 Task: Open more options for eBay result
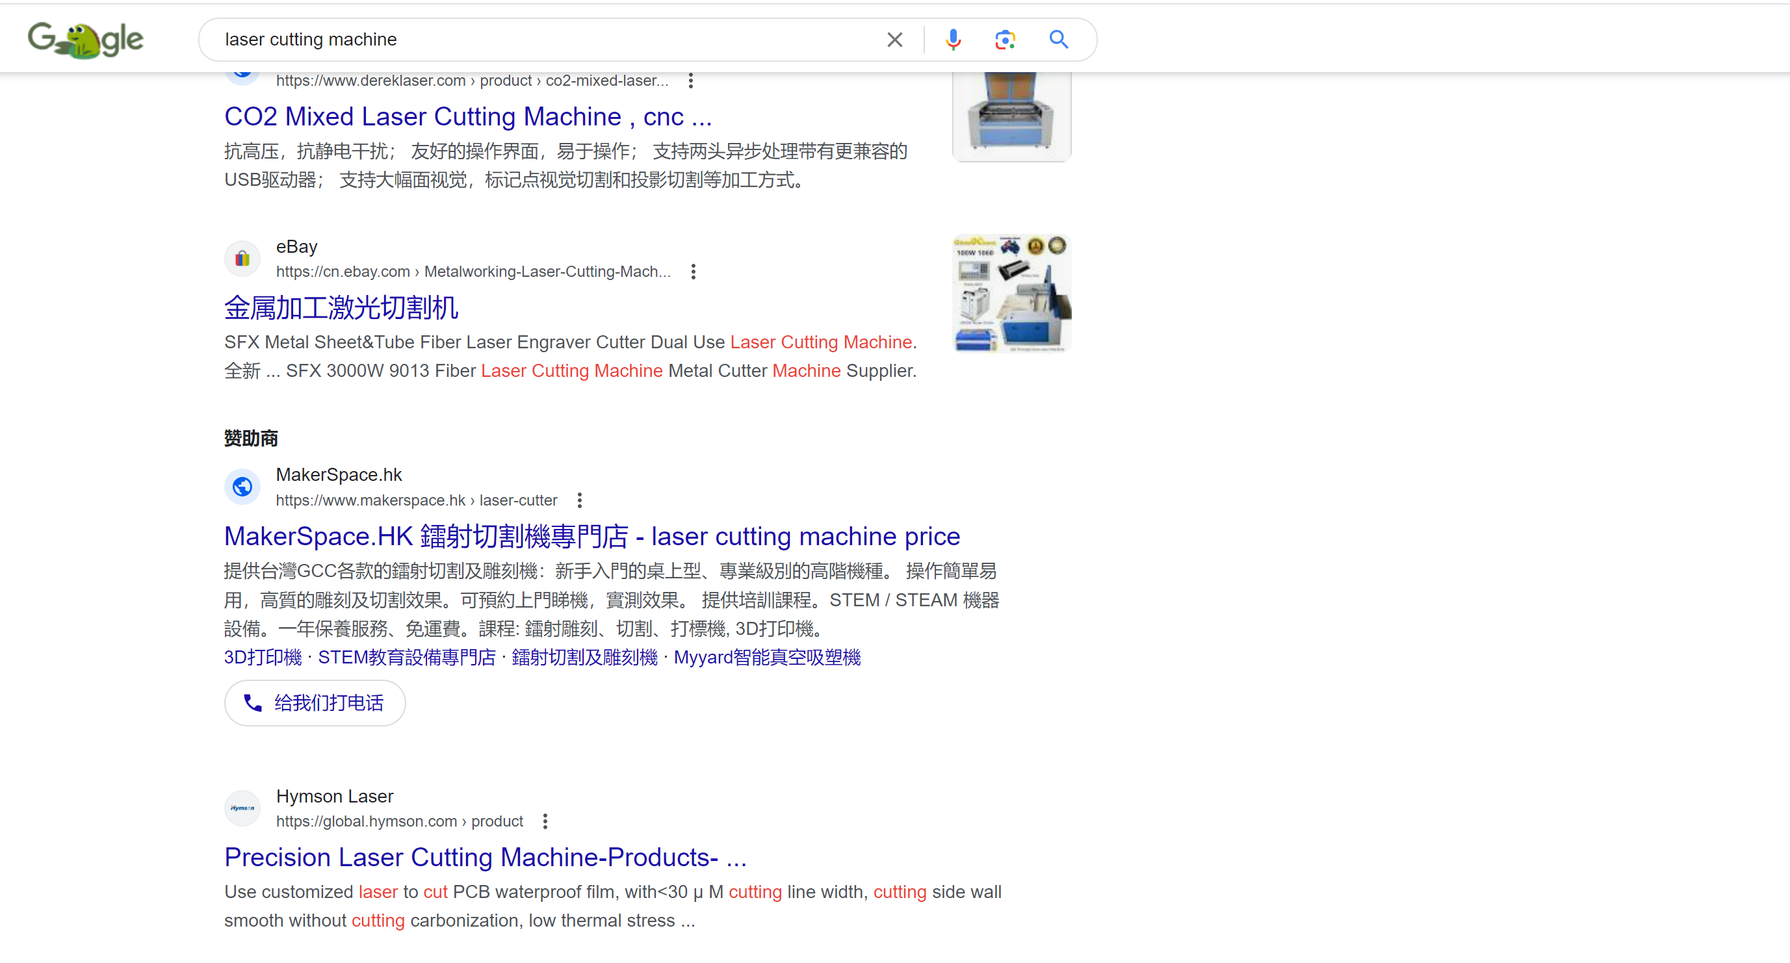tap(693, 272)
